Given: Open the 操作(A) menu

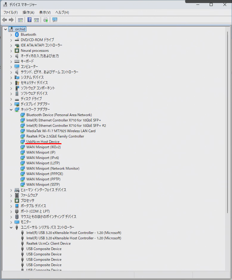Looking at the screenshot, I should [x=28, y=12].
